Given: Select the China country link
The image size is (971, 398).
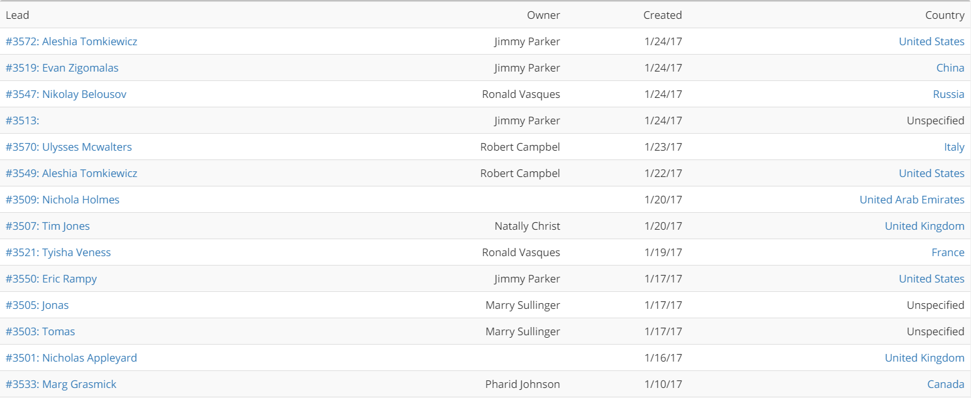Looking at the screenshot, I should click(950, 68).
